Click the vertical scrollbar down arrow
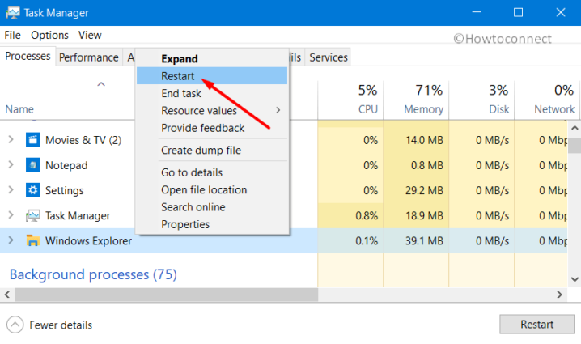This screenshot has width=581, height=344. click(x=575, y=280)
